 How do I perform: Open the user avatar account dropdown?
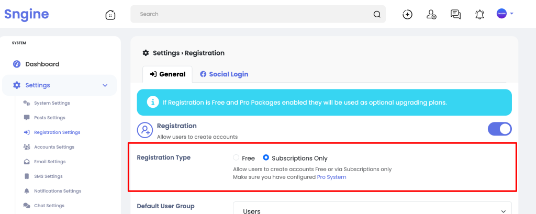click(x=505, y=14)
